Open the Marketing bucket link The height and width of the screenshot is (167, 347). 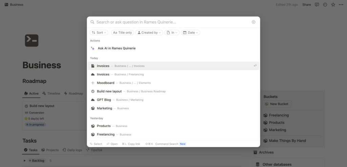(278, 130)
